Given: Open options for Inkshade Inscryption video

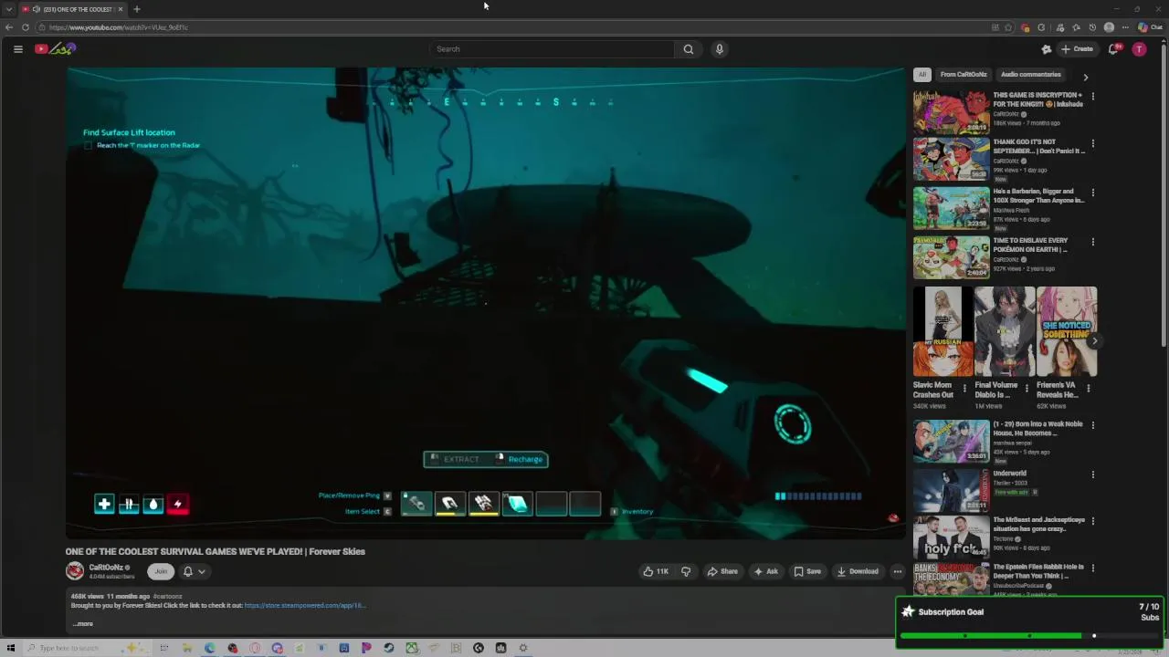Looking at the screenshot, I should [x=1092, y=96].
